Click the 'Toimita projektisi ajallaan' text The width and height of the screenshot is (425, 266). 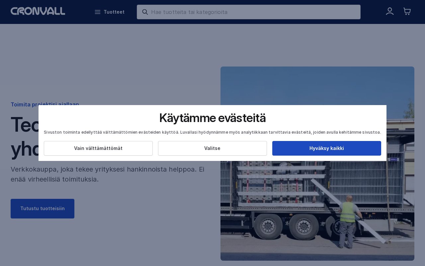[x=45, y=104]
